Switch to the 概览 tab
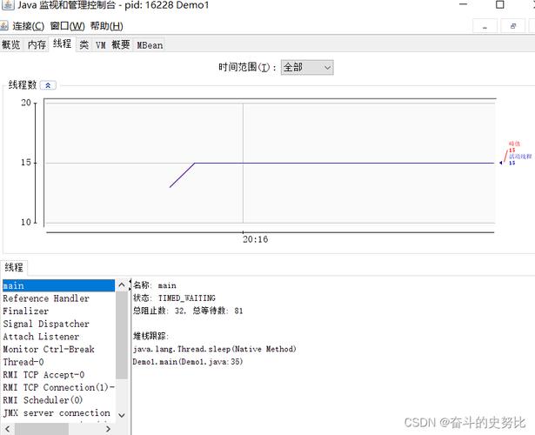The height and width of the screenshot is (435, 535). click(x=11, y=44)
